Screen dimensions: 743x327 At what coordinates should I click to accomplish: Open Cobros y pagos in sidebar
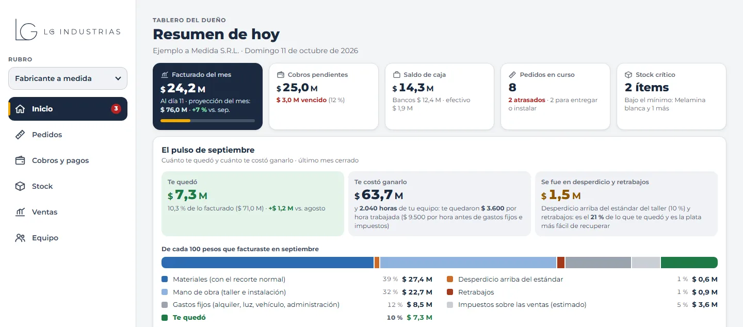(68, 160)
